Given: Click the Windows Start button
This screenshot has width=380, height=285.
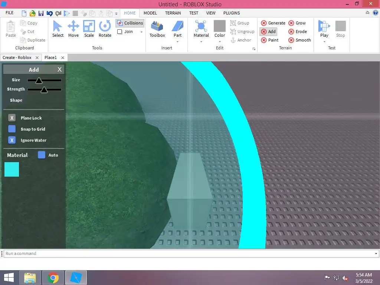Looking at the screenshot, I should pyautogui.click(x=9, y=278).
